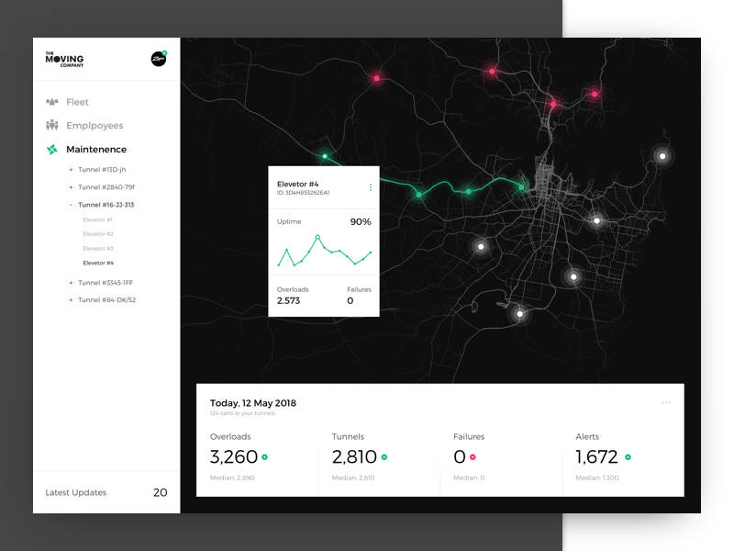Open Latest Updates at sidebar bottom
The image size is (734, 551).
tap(76, 493)
